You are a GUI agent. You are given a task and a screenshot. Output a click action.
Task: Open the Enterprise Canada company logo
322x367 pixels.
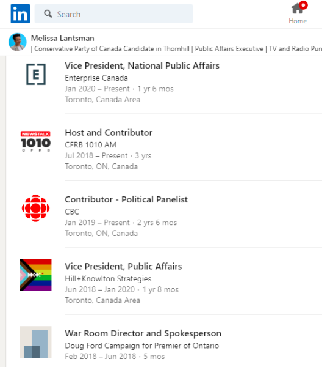[x=36, y=74]
